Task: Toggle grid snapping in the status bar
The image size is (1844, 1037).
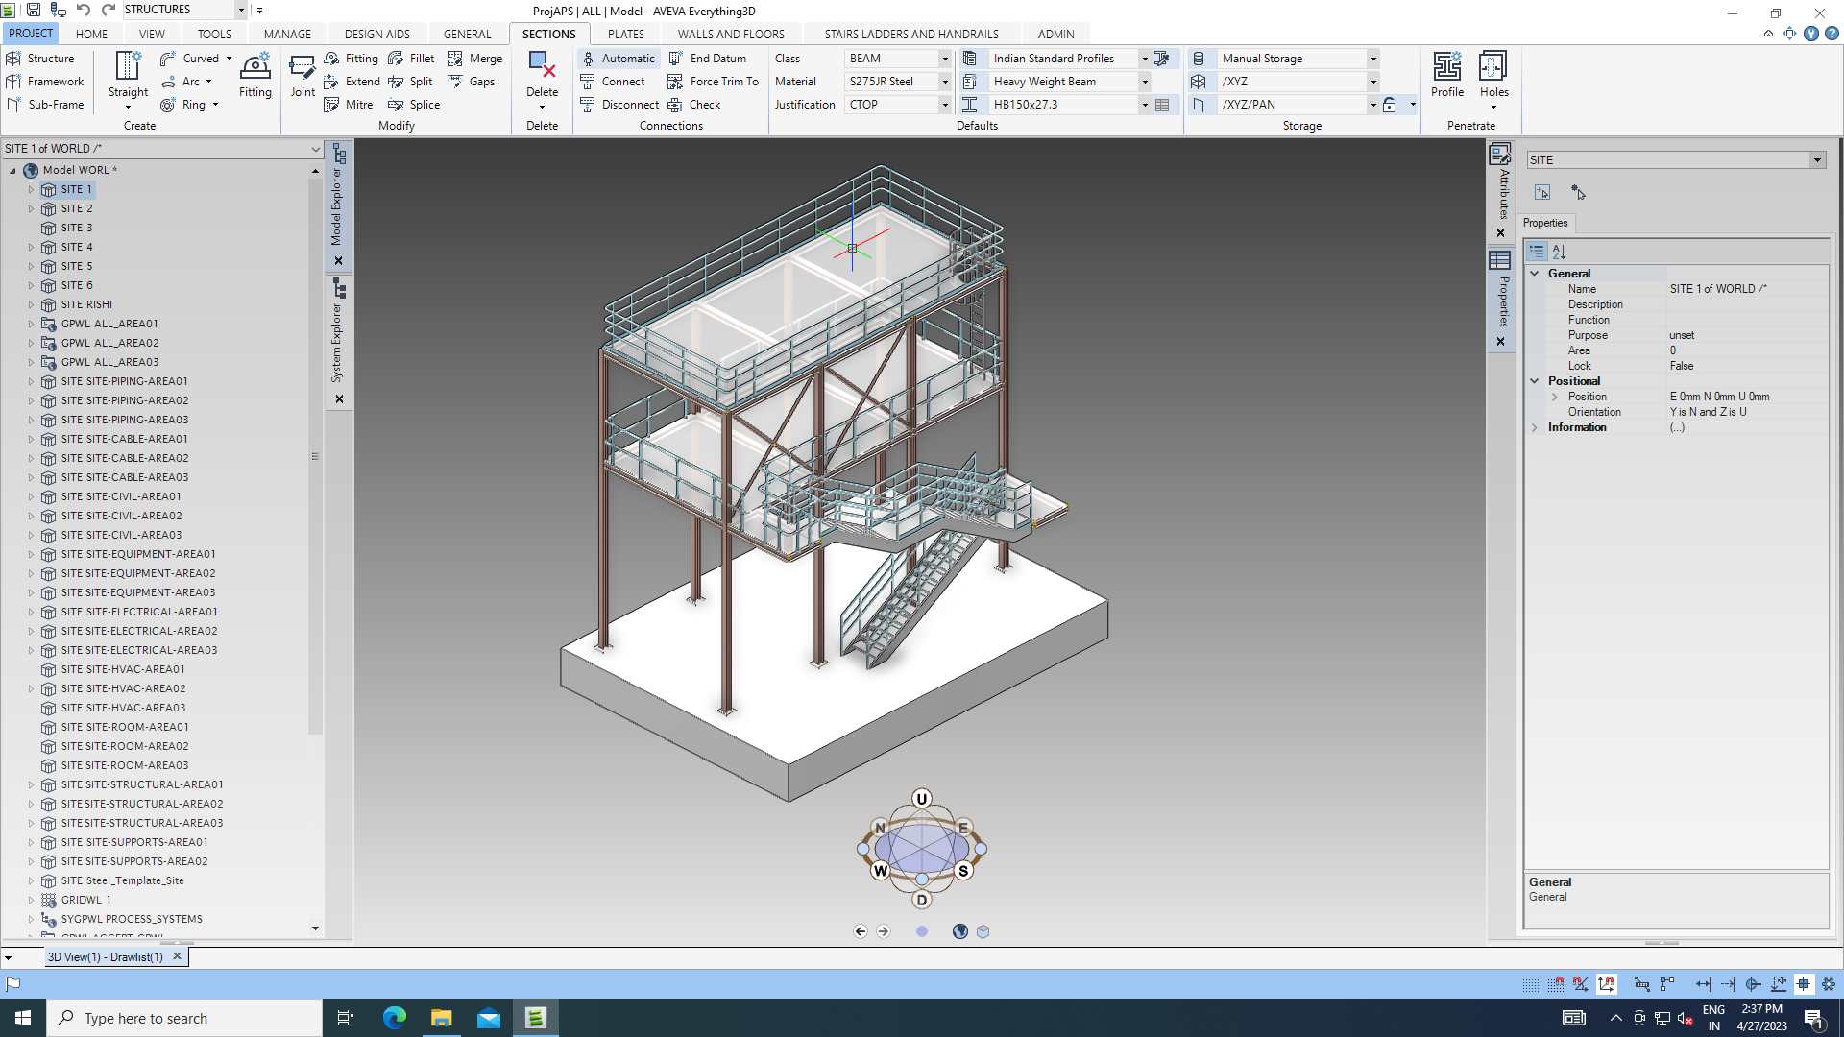Action: coord(1555,984)
